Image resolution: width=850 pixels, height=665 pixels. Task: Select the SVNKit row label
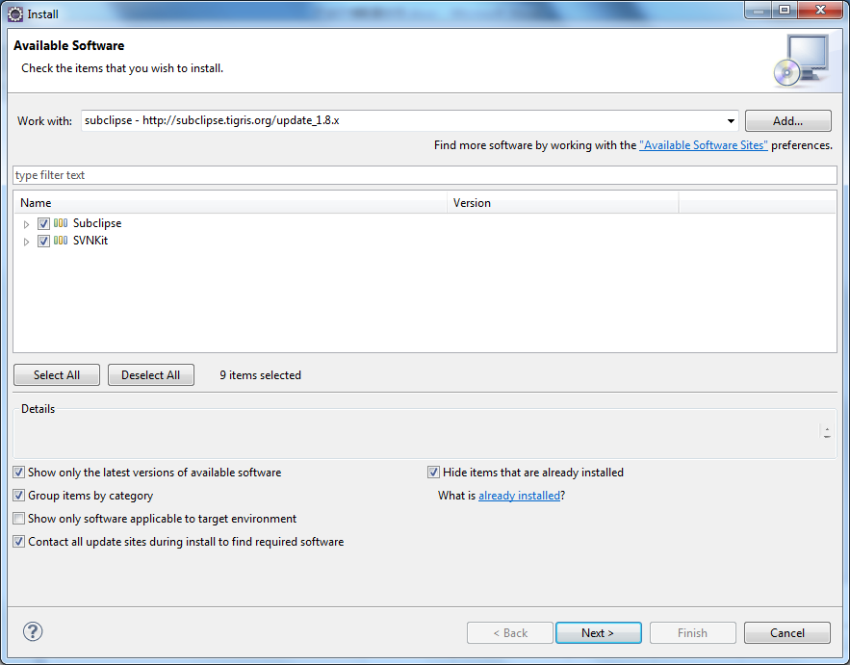click(x=90, y=241)
